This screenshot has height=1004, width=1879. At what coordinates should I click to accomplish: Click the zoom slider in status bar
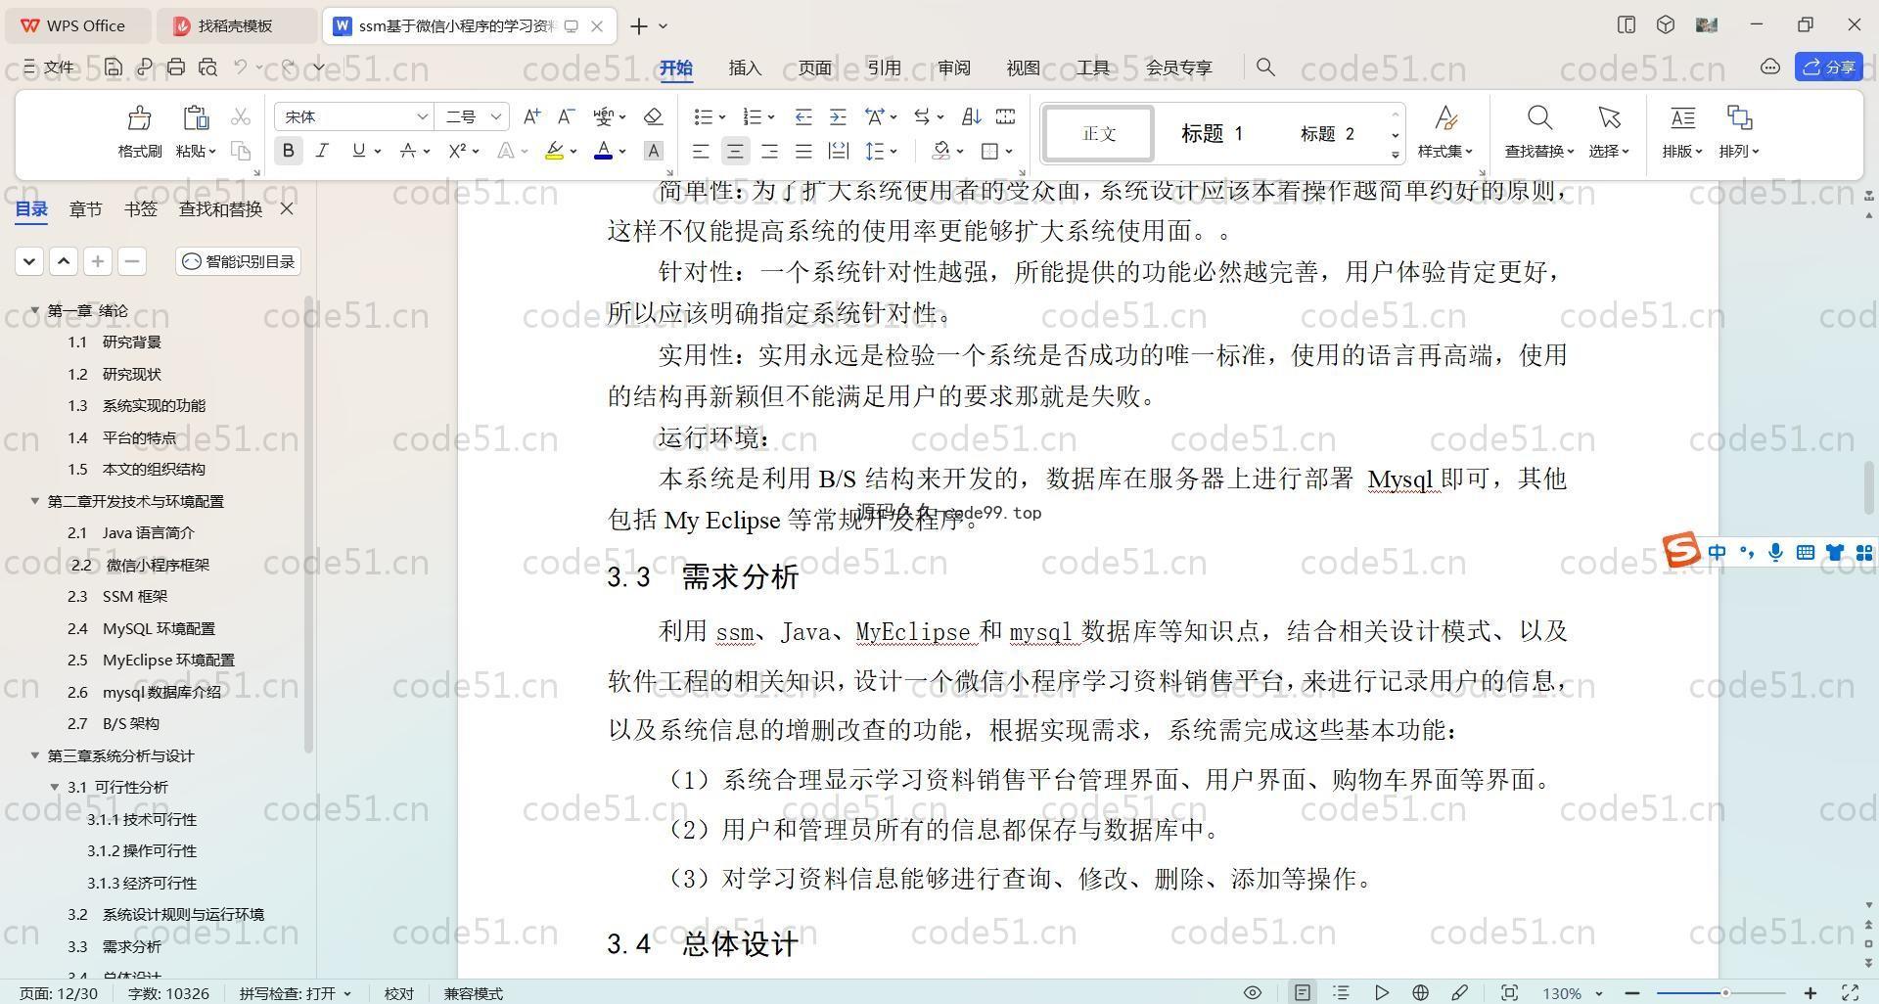[x=1723, y=993]
